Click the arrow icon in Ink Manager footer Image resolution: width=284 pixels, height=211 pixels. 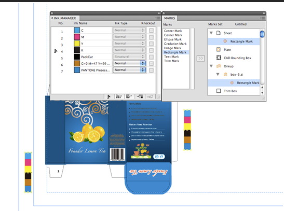point(109,96)
